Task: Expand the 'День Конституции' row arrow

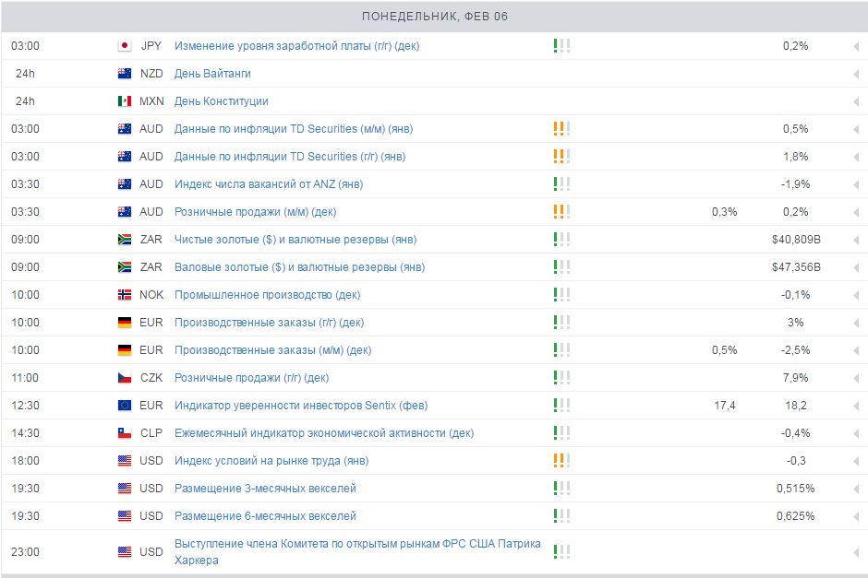Action: point(856,102)
